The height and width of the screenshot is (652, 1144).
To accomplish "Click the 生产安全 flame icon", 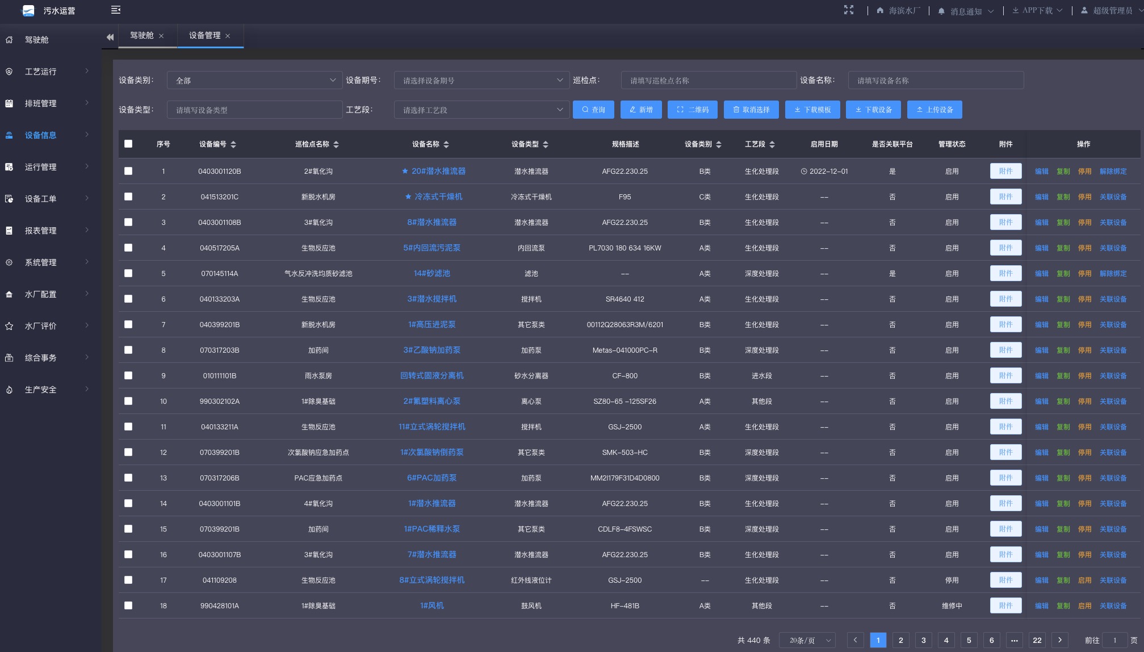I will click(9, 390).
